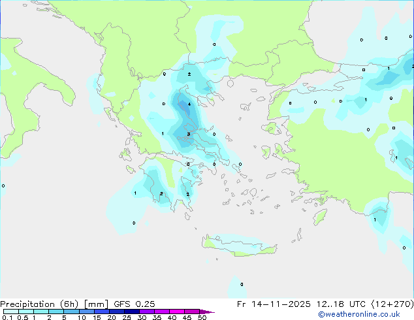Viewport: 414px width, 320px height.
Task: Click the '(12+270)' forecast offset text
Action: (x=392, y=304)
